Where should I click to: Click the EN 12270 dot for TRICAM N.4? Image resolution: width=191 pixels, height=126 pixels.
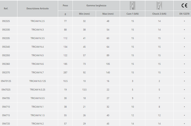click(x=184, y=47)
